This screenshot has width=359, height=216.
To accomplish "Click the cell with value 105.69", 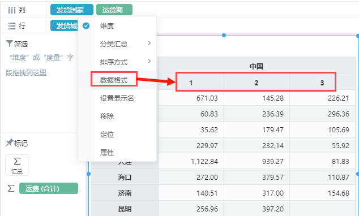I will pos(322,129).
